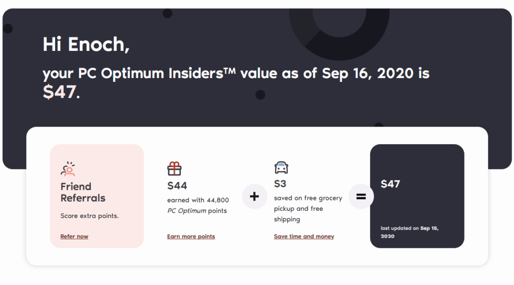Follow the Save time and money link
This screenshot has height=285, width=514.
pyautogui.click(x=304, y=236)
